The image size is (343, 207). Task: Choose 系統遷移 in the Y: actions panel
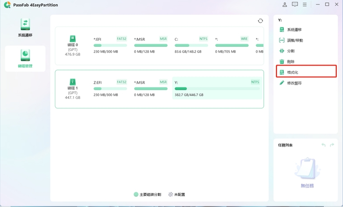[294, 30]
